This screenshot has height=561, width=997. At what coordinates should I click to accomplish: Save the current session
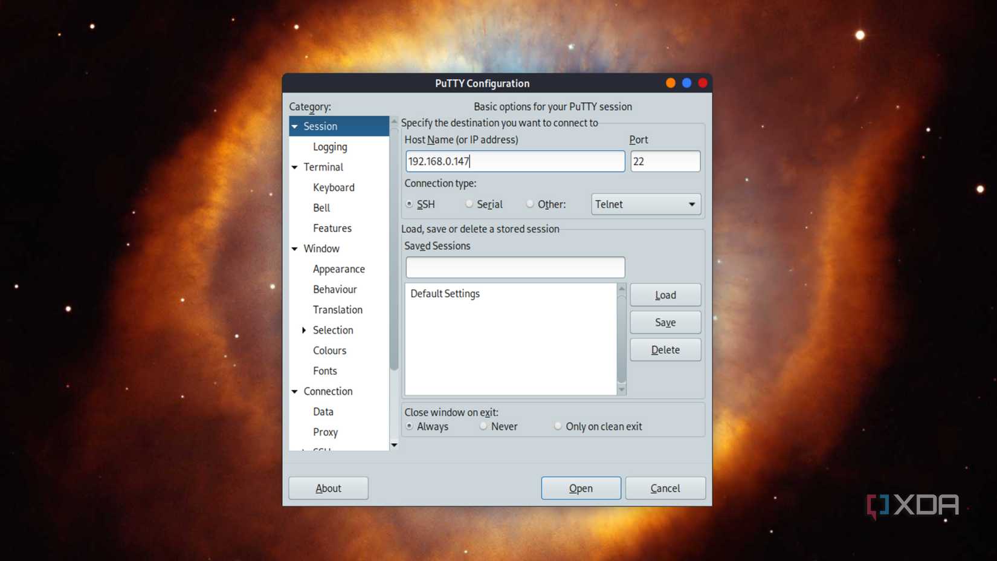click(665, 322)
